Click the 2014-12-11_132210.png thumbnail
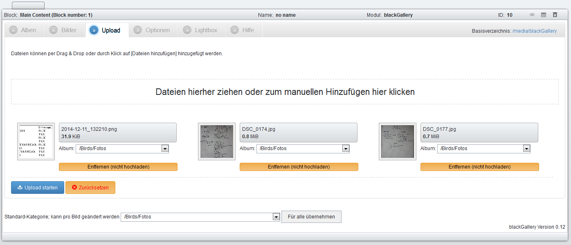This screenshot has height=245, width=571. (36, 142)
